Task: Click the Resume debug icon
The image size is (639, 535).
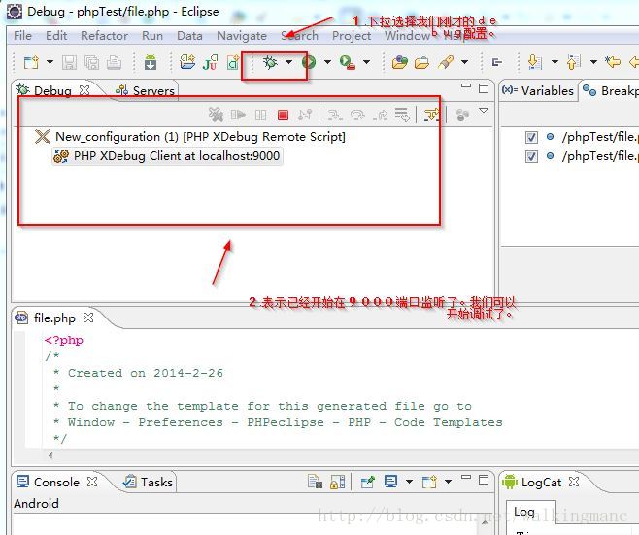Action: point(238,115)
